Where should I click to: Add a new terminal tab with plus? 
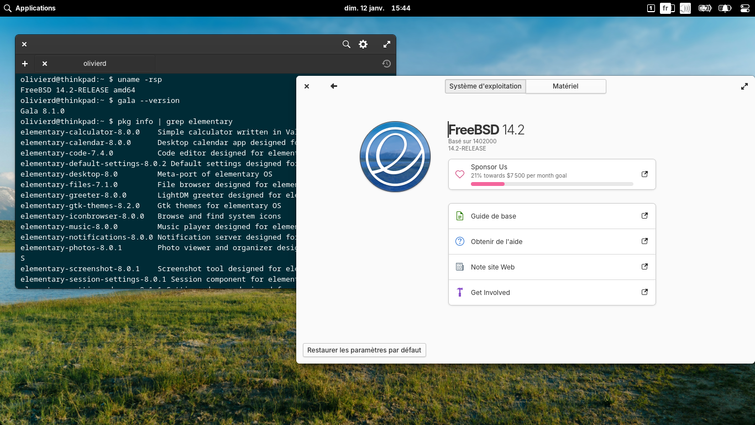click(x=25, y=64)
